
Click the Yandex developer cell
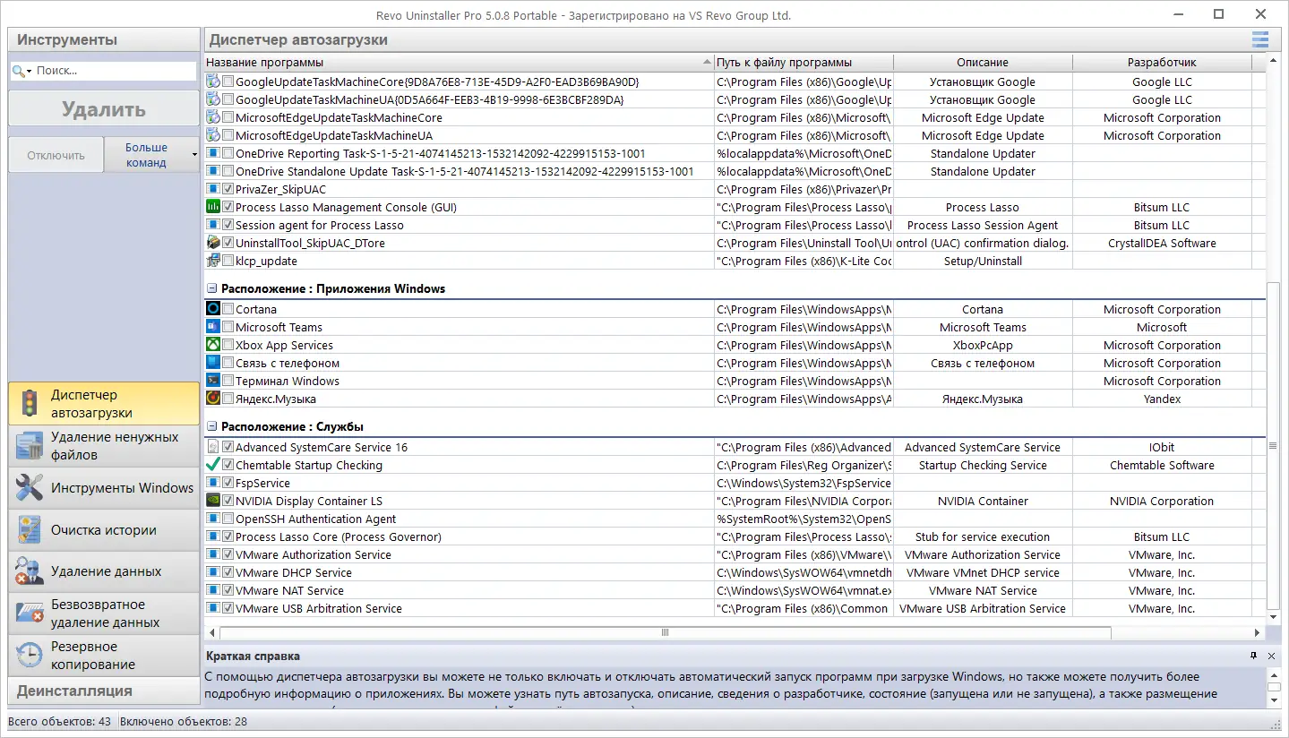pyautogui.click(x=1162, y=399)
